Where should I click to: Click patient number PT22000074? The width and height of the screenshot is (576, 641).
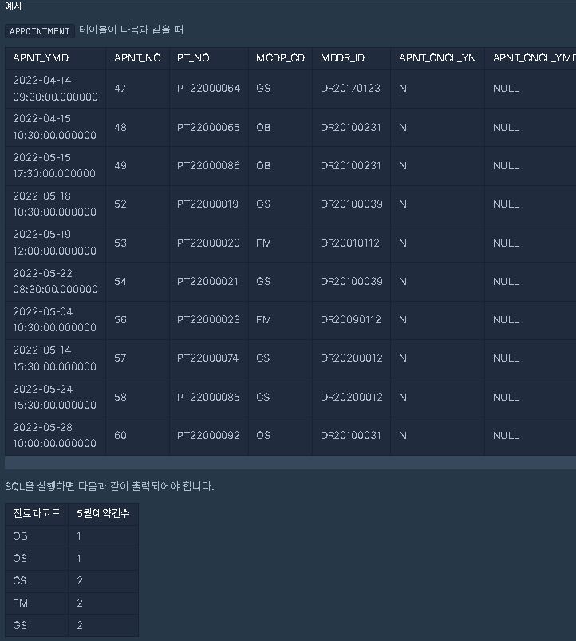[207, 358]
